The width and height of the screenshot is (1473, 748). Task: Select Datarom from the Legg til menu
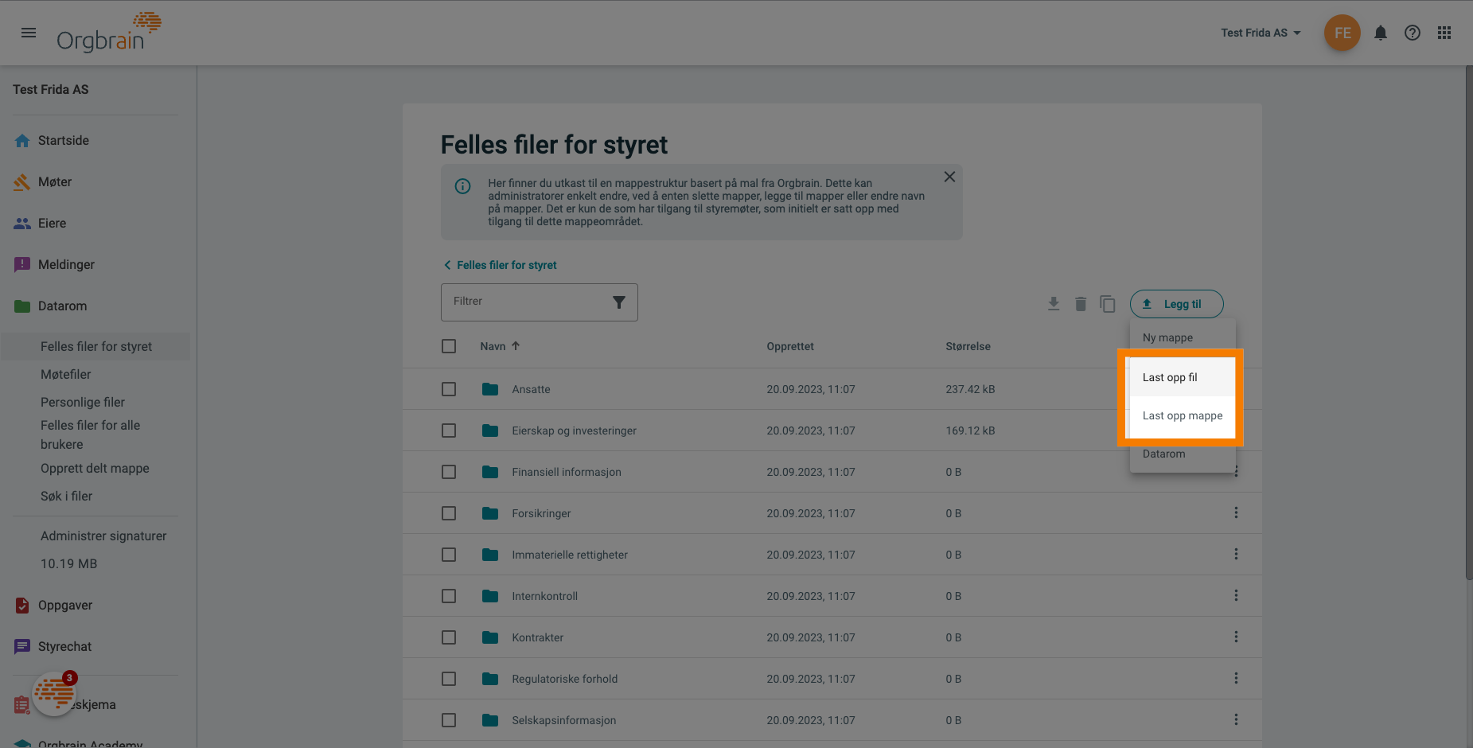click(x=1183, y=454)
